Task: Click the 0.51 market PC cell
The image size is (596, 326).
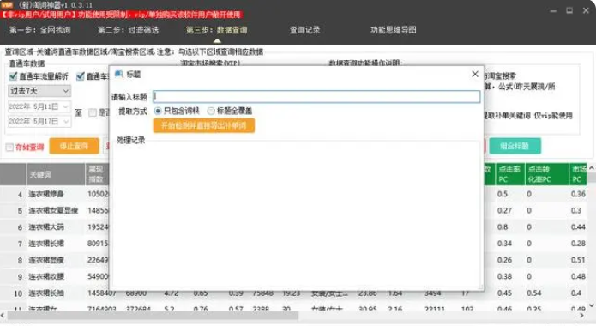Action: click(x=578, y=260)
